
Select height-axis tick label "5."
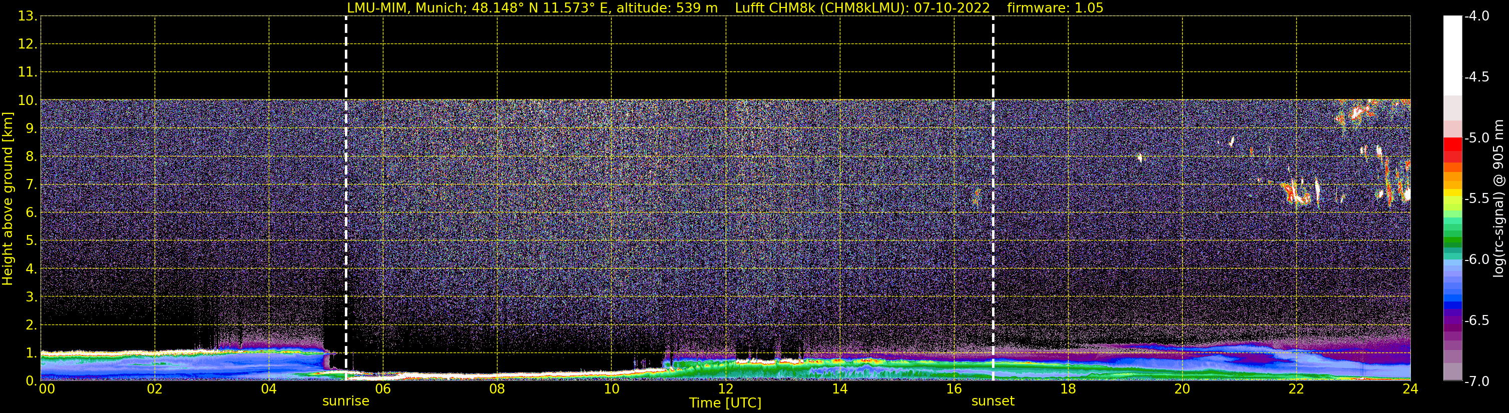click(x=31, y=240)
